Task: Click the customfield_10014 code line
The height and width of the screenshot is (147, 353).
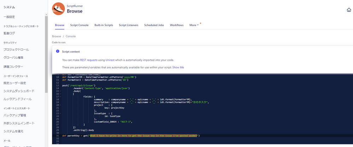Action: 113,122
